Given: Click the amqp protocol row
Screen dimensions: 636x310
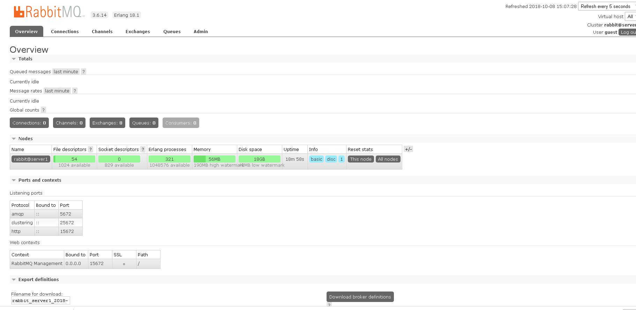Looking at the screenshot, I should tap(46, 214).
